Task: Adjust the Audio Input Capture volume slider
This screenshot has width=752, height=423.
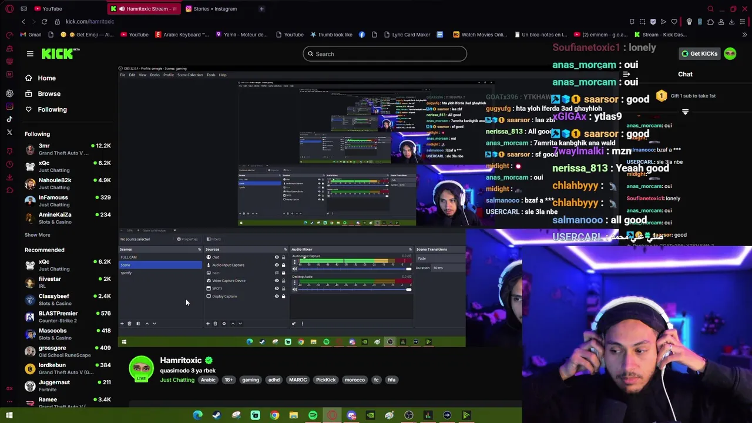Action: (354, 269)
